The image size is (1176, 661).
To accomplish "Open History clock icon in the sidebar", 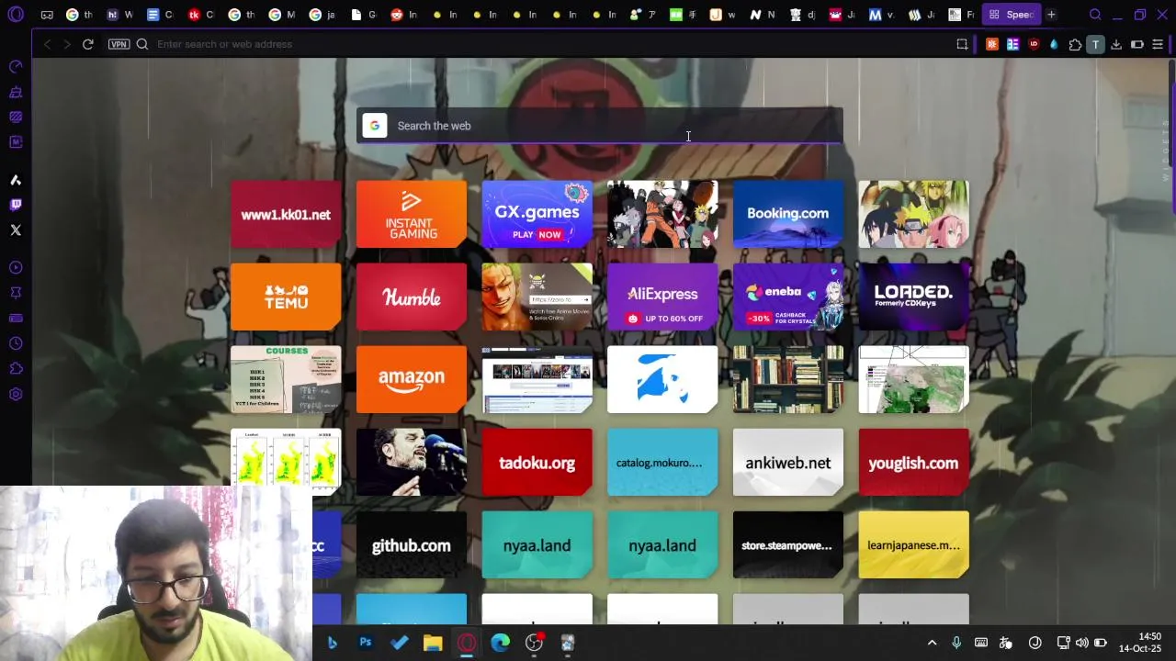I will pyautogui.click(x=16, y=343).
